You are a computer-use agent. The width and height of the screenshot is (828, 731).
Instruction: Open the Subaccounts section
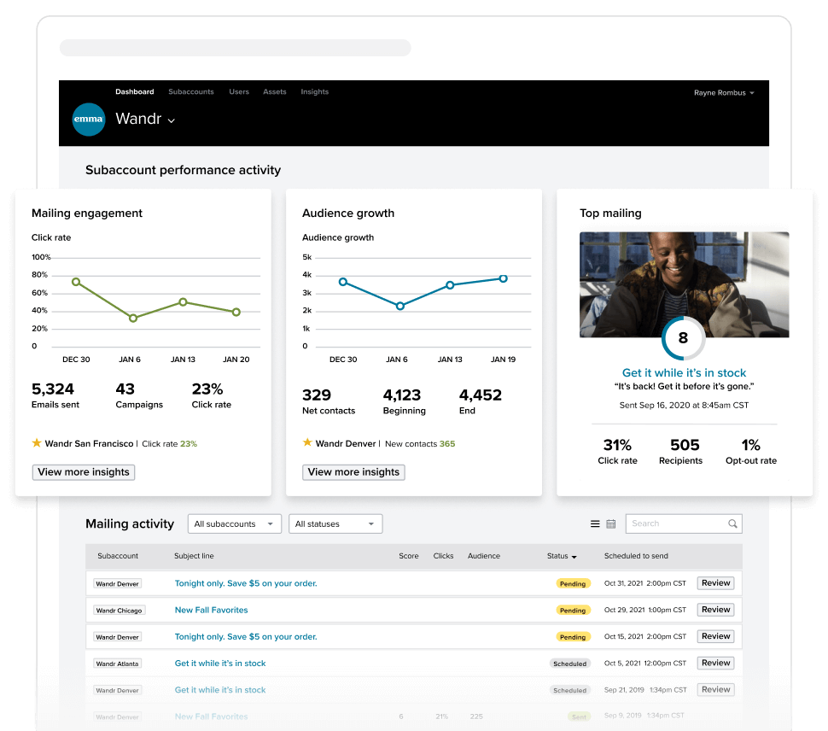[190, 91]
